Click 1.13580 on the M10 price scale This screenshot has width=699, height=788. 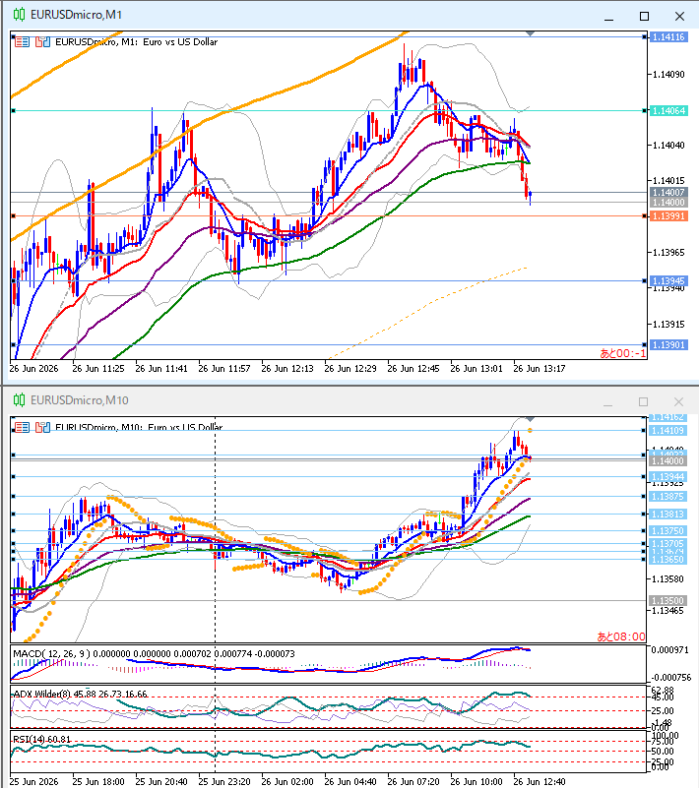click(667, 579)
